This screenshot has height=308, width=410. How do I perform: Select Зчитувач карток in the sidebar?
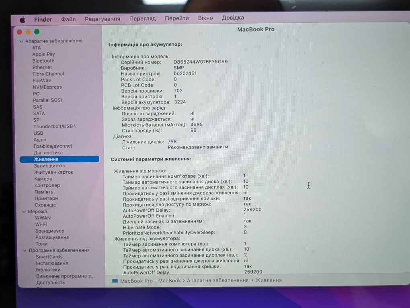53,172
